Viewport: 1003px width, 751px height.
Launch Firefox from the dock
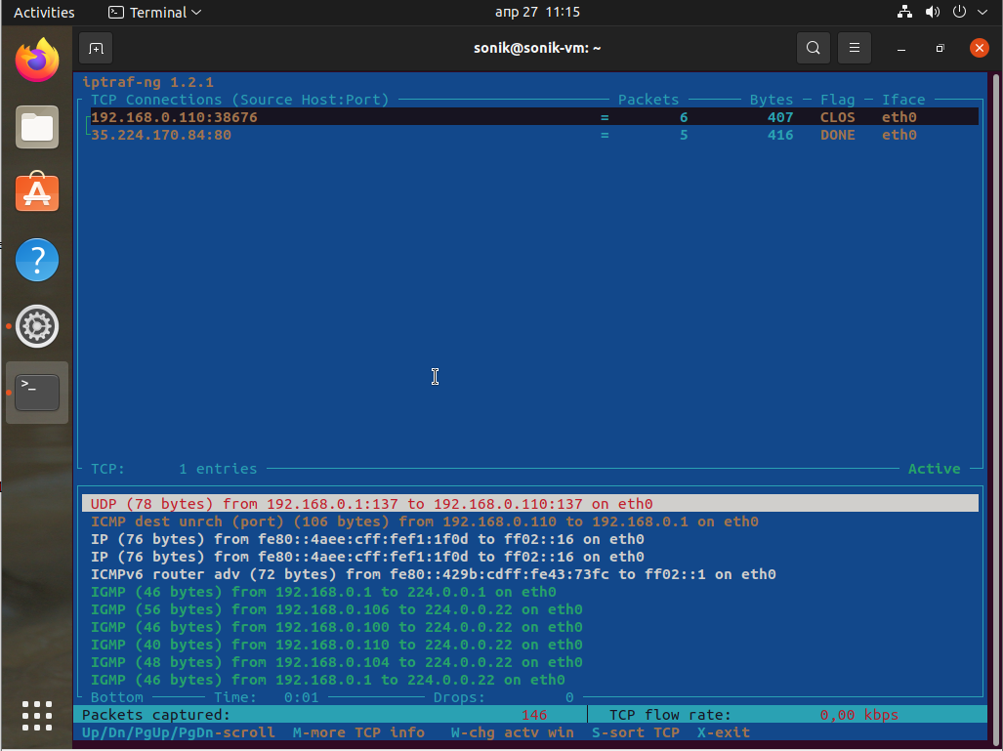coord(37,62)
